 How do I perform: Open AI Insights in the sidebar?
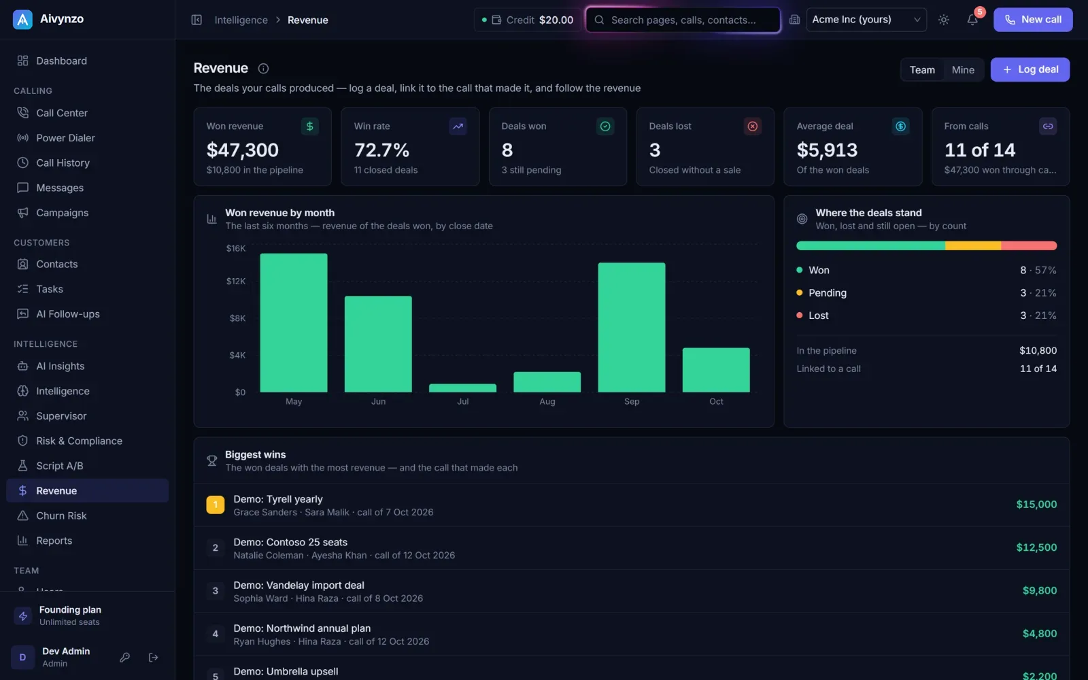(87, 367)
